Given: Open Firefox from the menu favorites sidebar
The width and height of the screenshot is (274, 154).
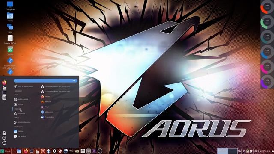Looking at the screenshot, I should [4, 83].
